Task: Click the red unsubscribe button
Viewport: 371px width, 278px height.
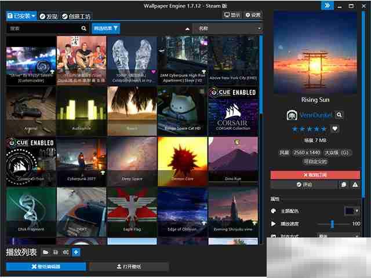Action: [x=315, y=175]
